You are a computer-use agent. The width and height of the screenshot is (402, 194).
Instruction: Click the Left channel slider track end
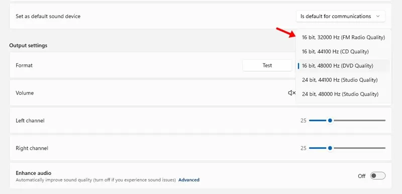tap(384, 121)
